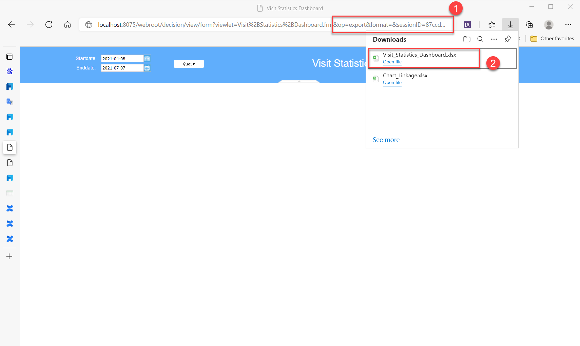Open the calendar picker for Enddate
580x346 pixels.
tap(147, 68)
